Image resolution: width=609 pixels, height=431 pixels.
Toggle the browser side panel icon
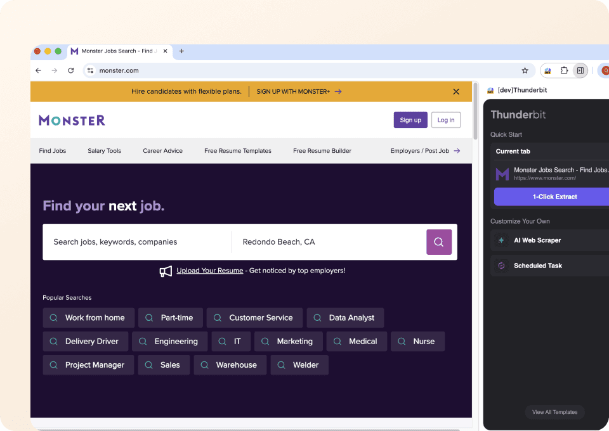pyautogui.click(x=580, y=70)
